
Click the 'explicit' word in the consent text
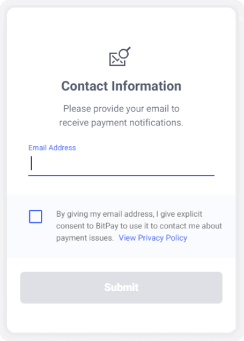coord(190,214)
